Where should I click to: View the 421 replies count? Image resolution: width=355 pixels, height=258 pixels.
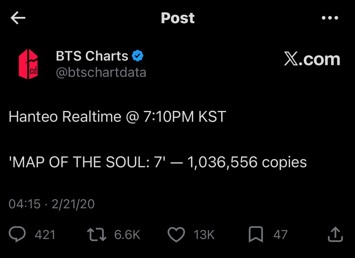(45, 235)
